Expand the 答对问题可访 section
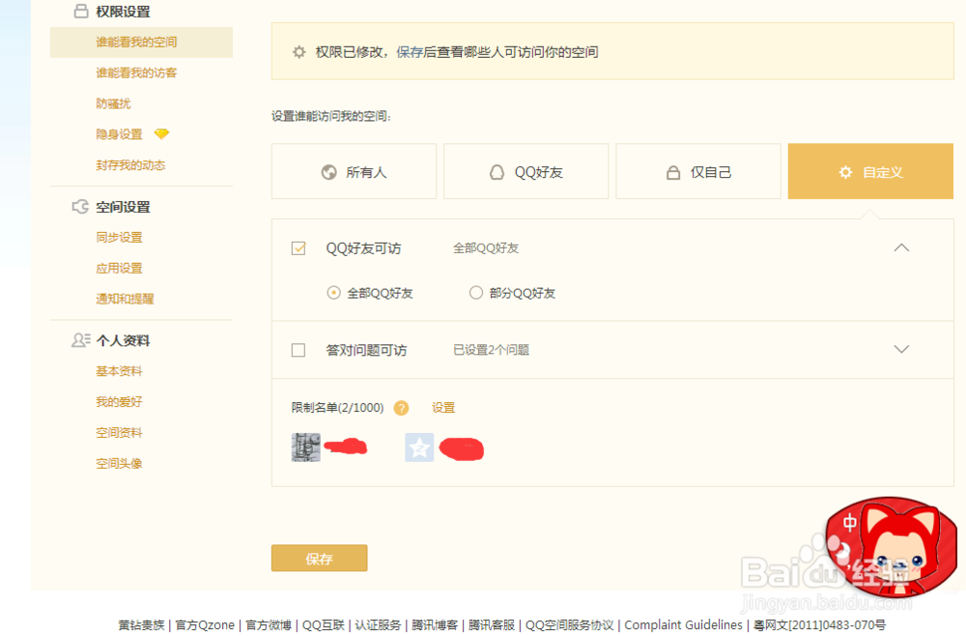966x636 pixels. tap(901, 350)
